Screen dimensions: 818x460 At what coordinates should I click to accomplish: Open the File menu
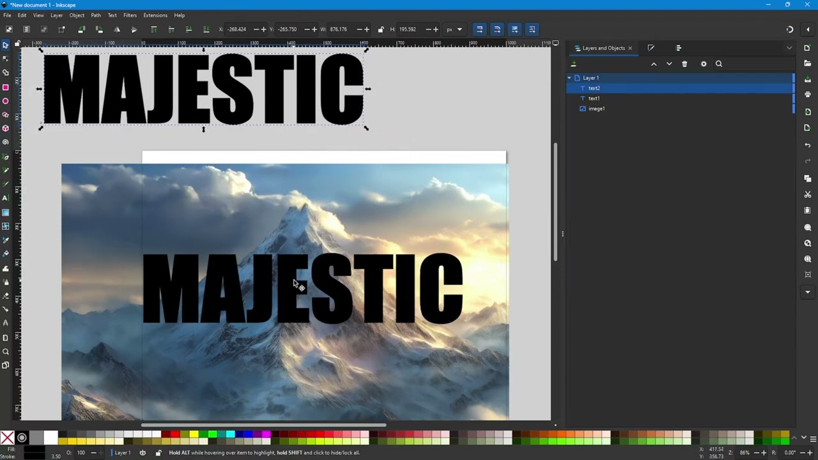[7, 15]
